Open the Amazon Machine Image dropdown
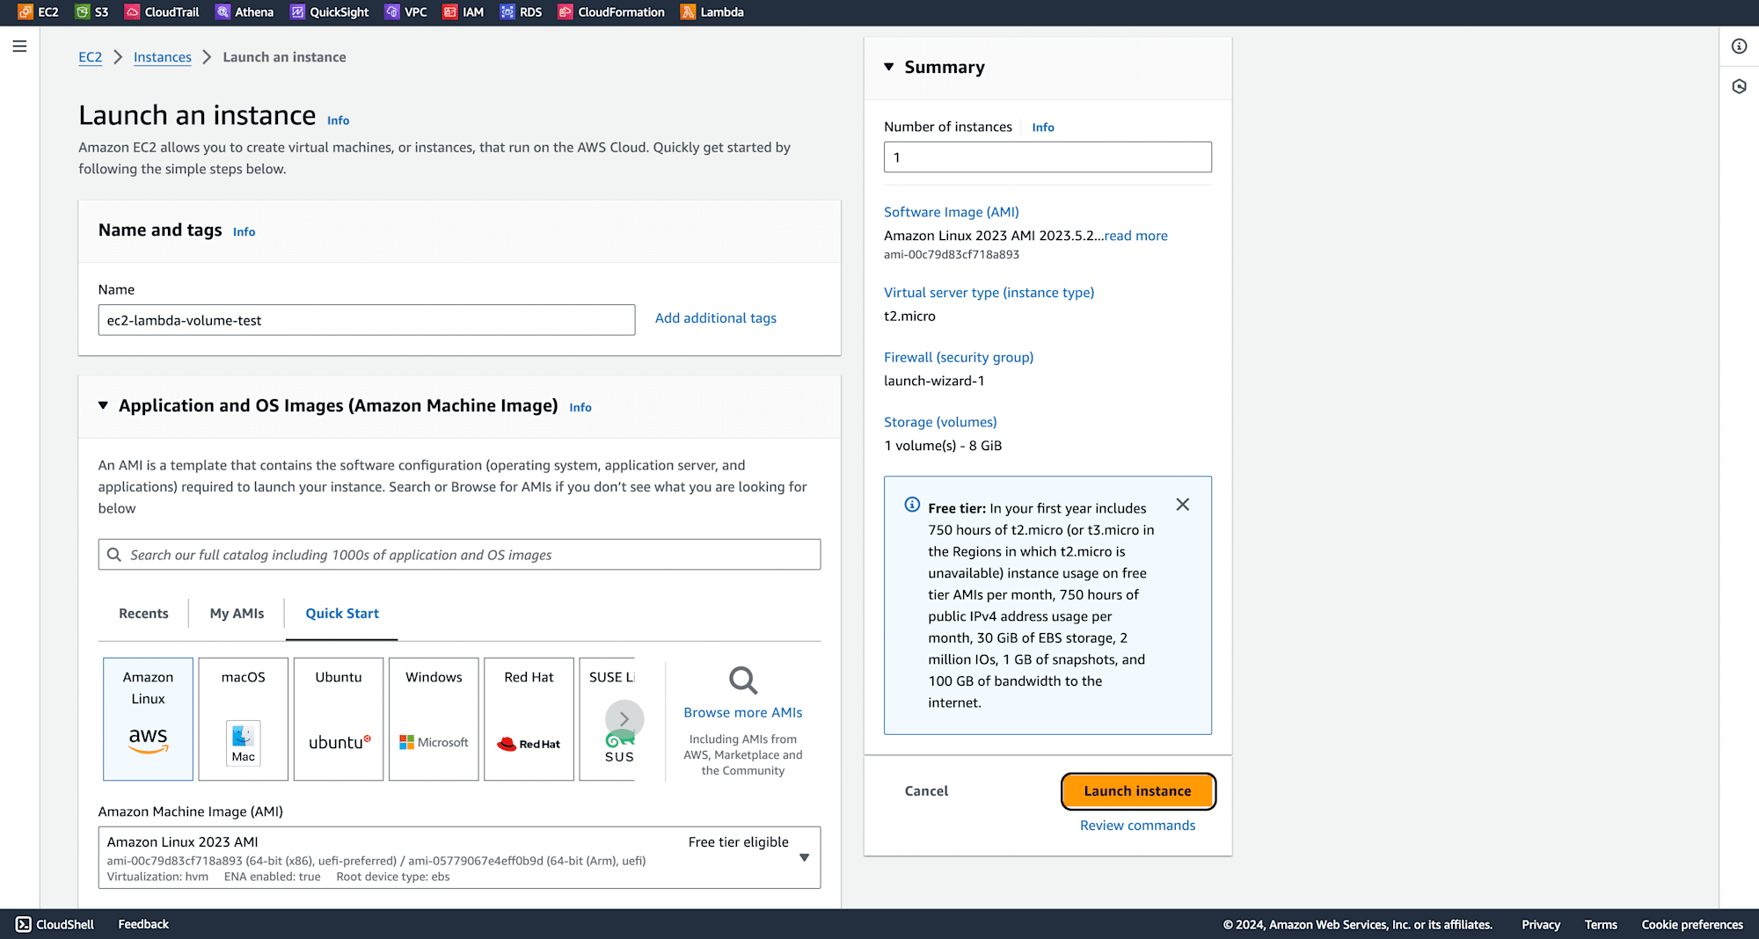 click(x=459, y=857)
